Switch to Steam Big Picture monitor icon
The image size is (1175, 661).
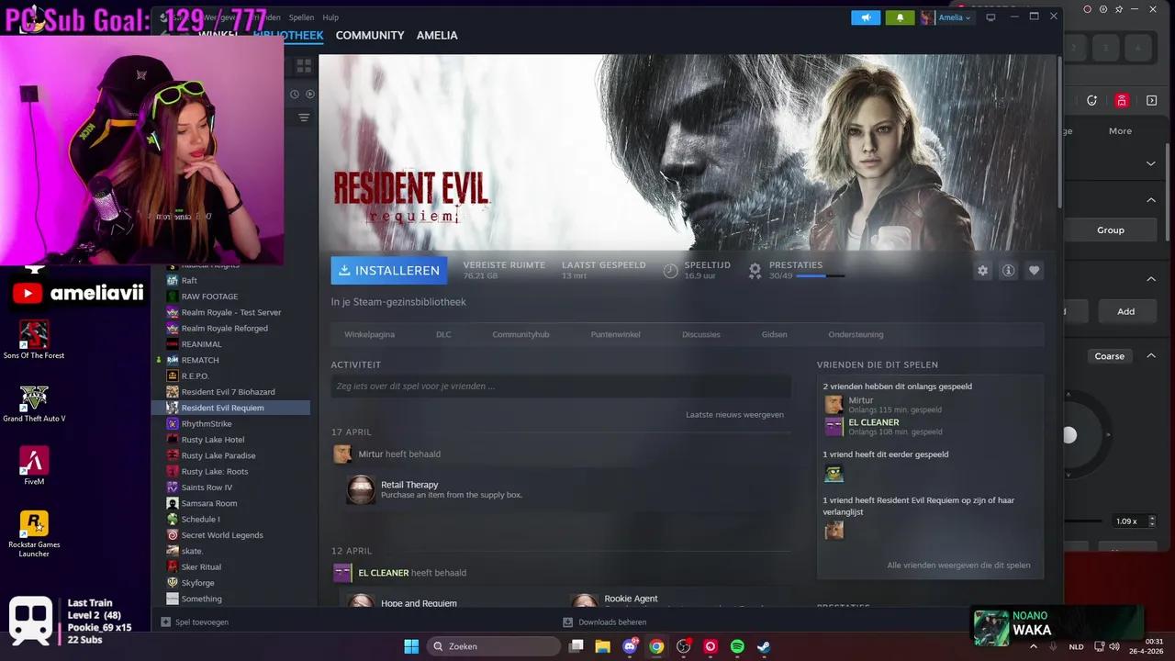990,17
